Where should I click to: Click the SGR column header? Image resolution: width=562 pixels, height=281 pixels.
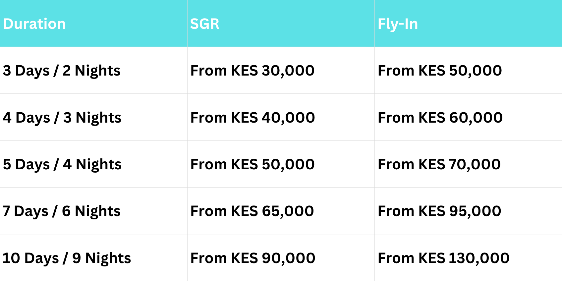click(x=204, y=24)
